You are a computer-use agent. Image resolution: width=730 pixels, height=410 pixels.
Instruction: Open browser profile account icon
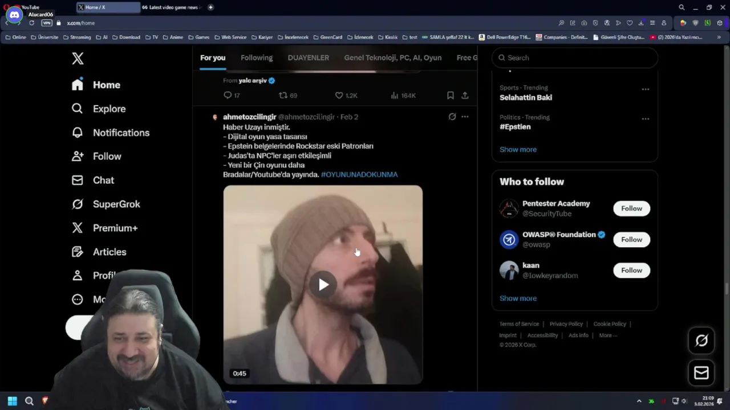point(664,23)
